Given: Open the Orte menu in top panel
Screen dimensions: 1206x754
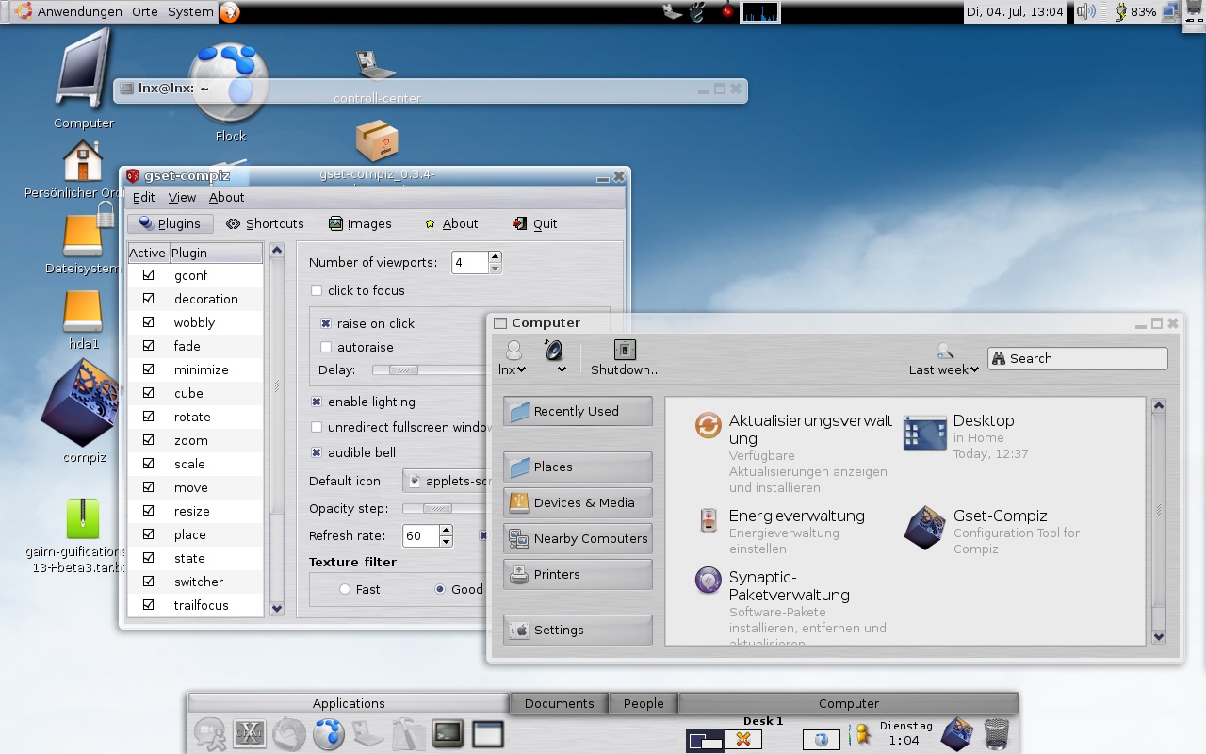Looking at the screenshot, I should [x=145, y=12].
